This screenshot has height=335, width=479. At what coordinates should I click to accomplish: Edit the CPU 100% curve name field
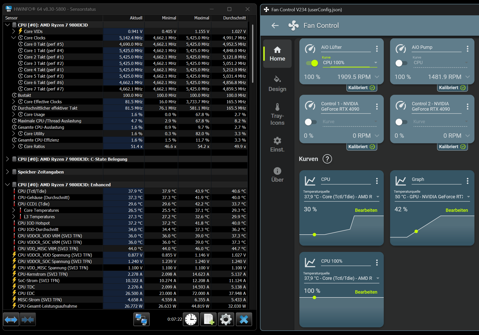click(346, 261)
